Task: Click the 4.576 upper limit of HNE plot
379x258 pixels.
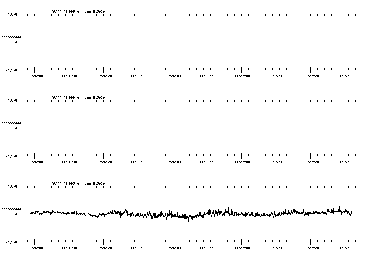Action: (x=12, y=14)
